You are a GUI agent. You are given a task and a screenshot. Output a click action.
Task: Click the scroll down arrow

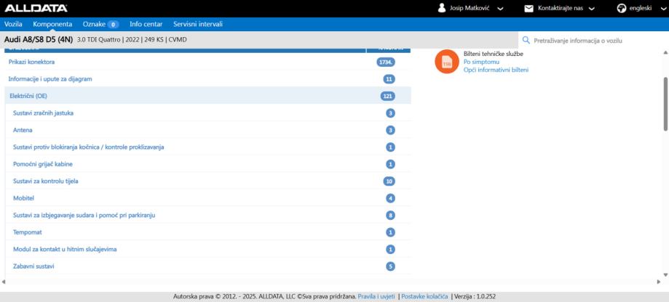click(665, 275)
